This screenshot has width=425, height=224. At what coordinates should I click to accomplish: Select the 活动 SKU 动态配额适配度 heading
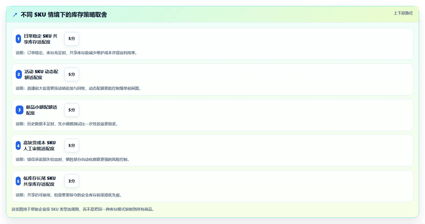tap(41, 74)
